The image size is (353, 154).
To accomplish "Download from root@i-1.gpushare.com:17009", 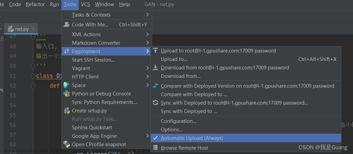I will (x=246, y=68).
